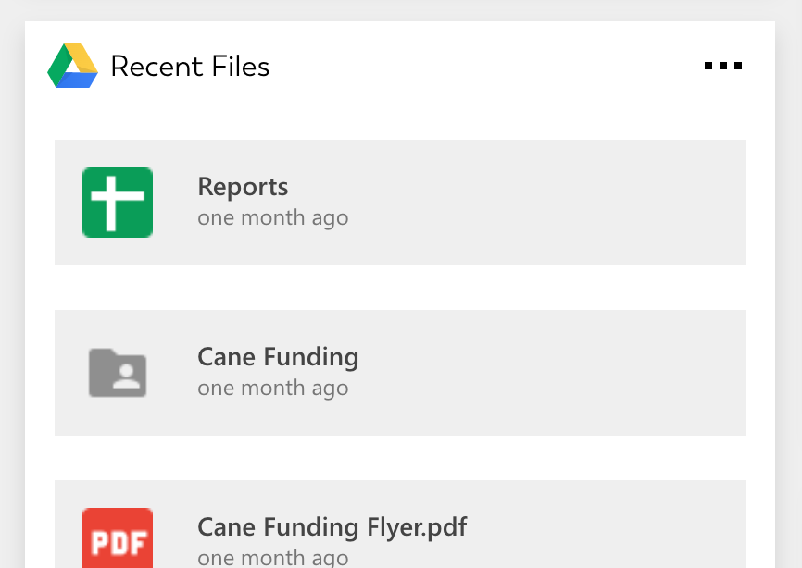
Task: Click the gray page background above the widget
Action: tap(400, 9)
